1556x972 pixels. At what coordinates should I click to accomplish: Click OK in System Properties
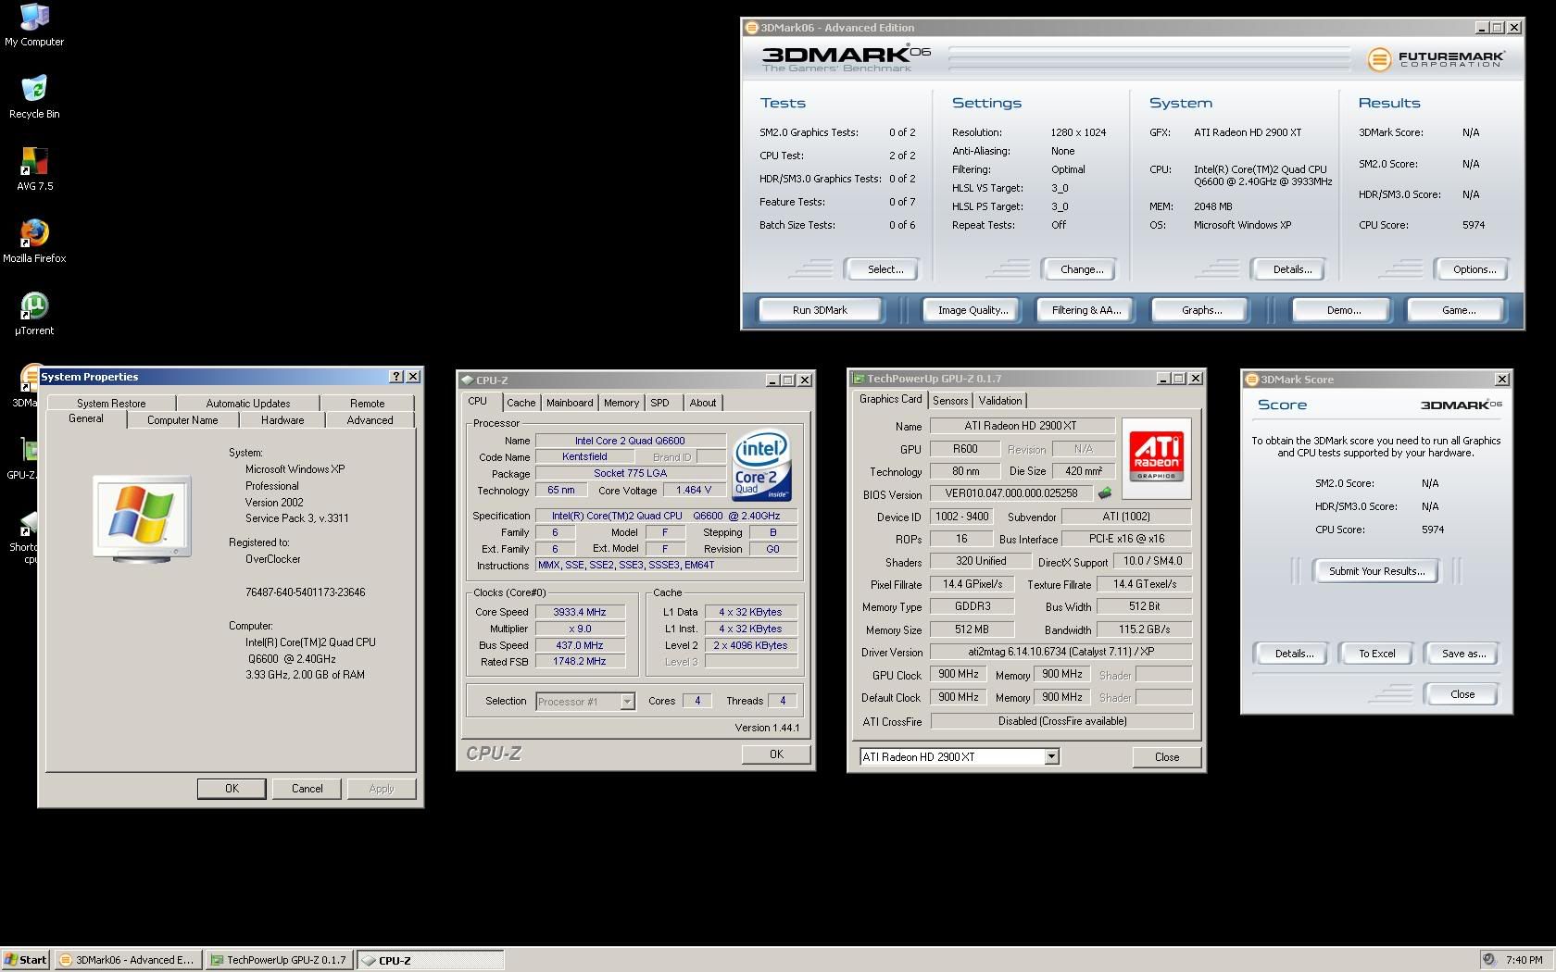coord(232,789)
